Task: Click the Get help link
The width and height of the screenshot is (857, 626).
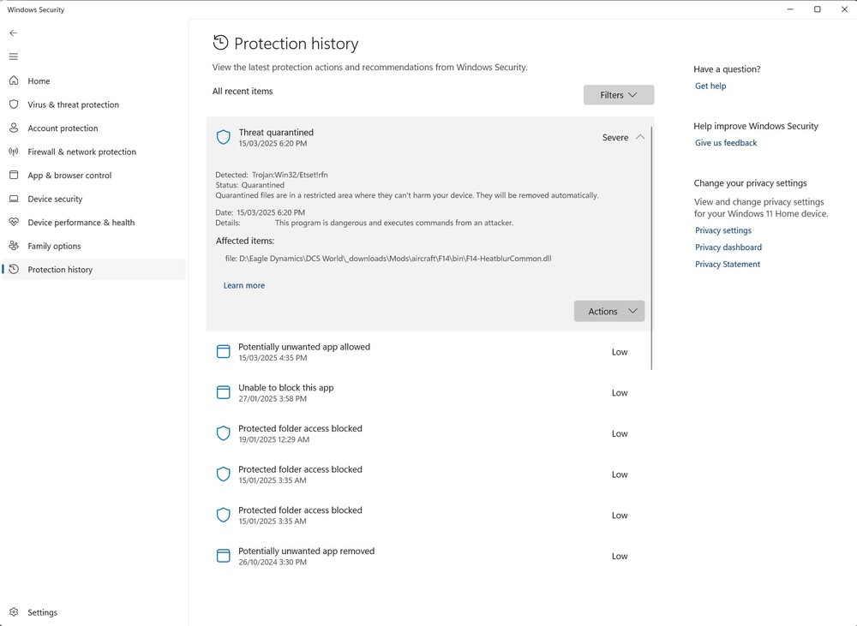Action: click(710, 86)
